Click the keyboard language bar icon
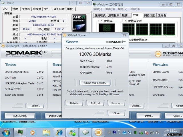 pyautogui.click(x=109, y=132)
